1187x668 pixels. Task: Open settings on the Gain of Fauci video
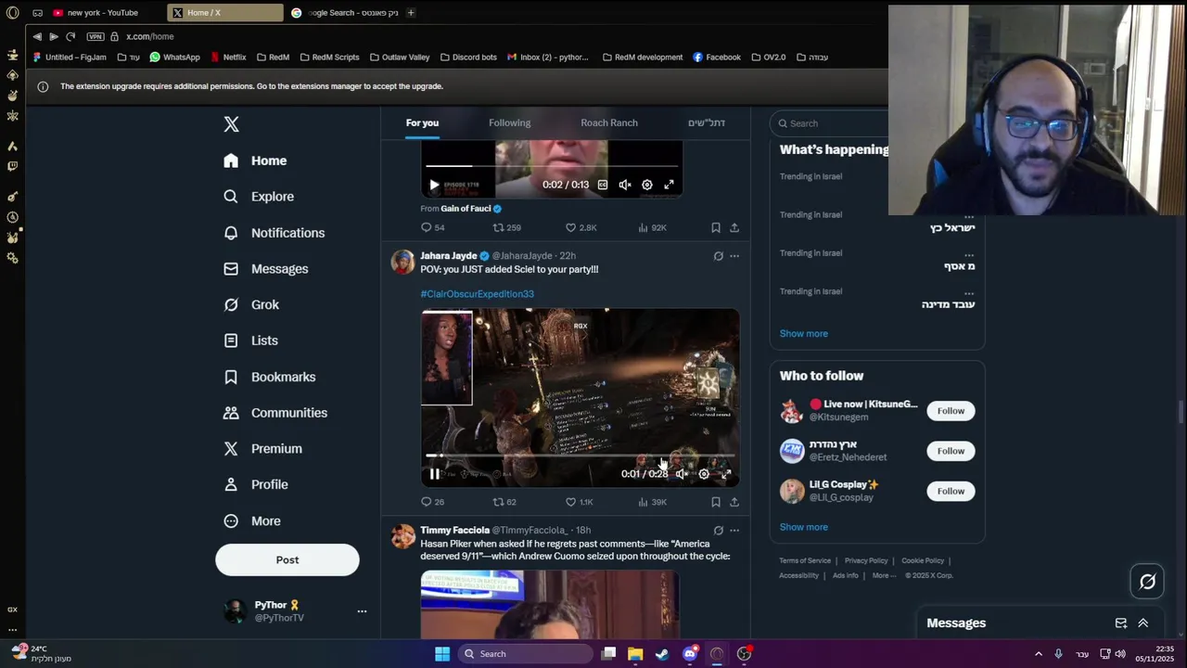647,185
